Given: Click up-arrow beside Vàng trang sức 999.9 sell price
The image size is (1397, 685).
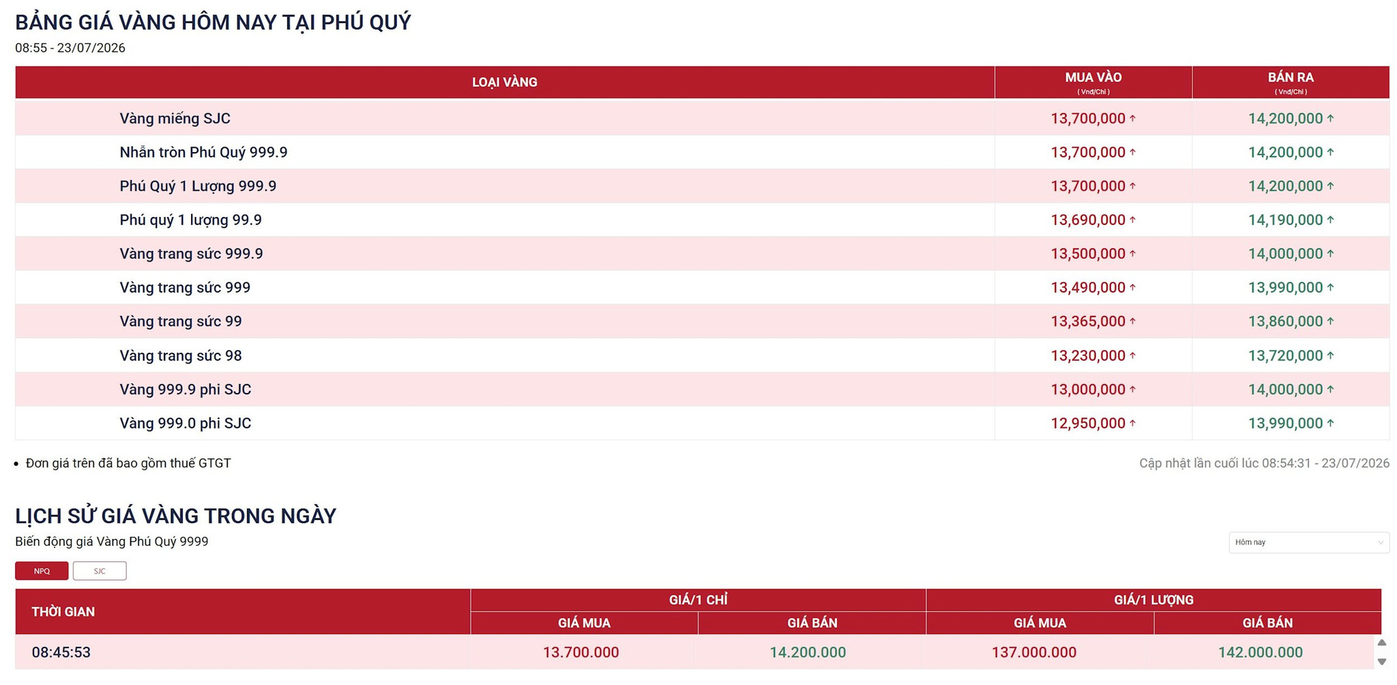Looking at the screenshot, I should click(1330, 253).
